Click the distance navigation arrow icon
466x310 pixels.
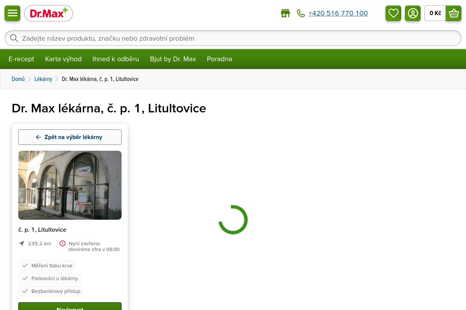(22, 243)
